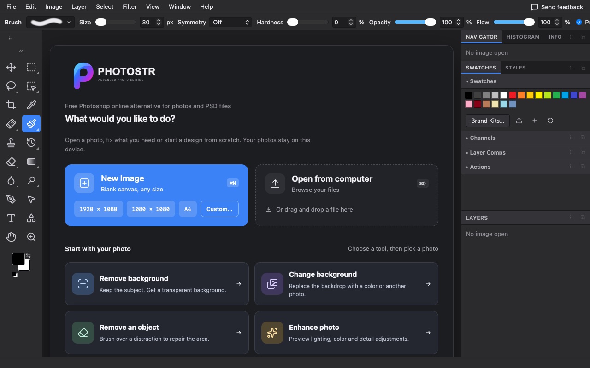This screenshot has width=590, height=368.
Task: Select the Hand tool
Action: (x=11, y=237)
